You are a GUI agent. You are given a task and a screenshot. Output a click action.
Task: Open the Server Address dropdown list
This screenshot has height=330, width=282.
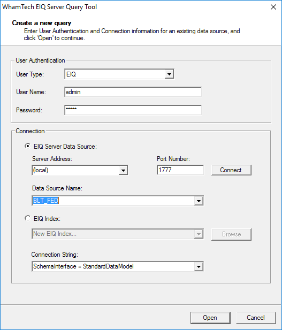click(x=123, y=170)
